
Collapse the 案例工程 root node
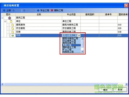(x=2, y=18)
